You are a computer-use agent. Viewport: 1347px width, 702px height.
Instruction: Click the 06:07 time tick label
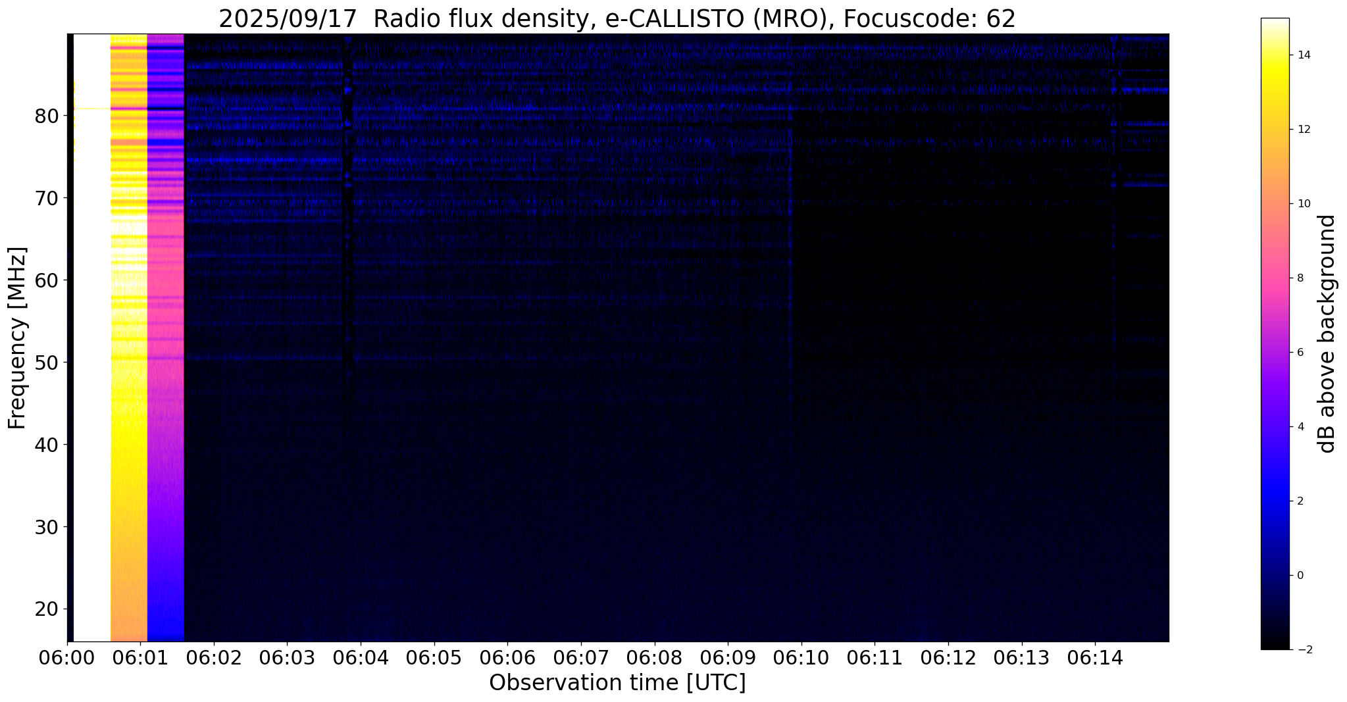(581, 657)
